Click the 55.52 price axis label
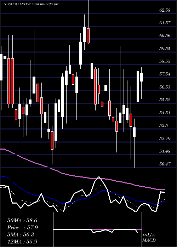 pos(165,100)
